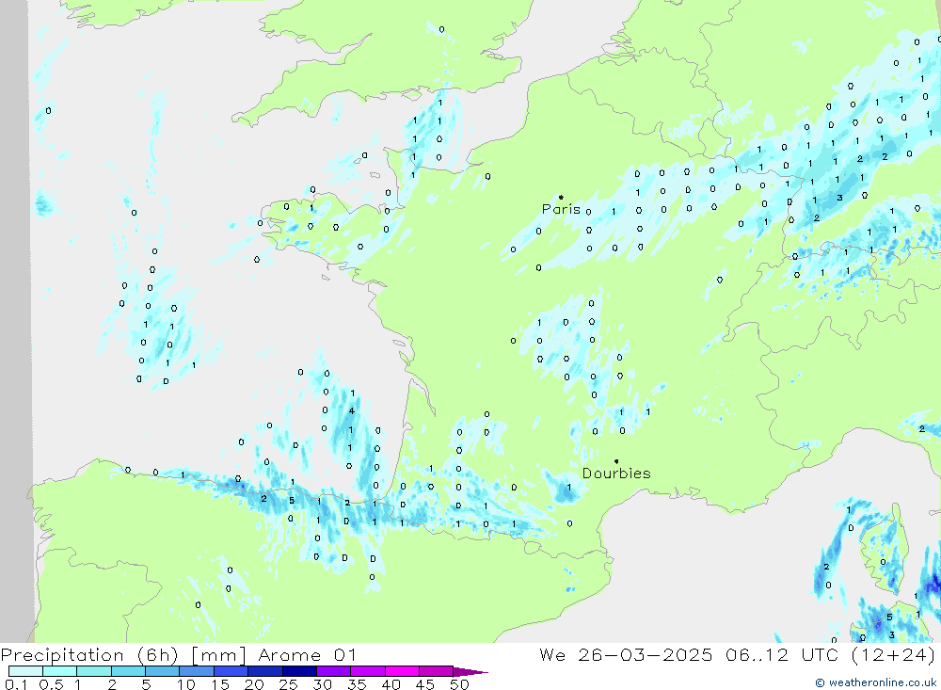Pick the 40–45 mm magenta legend swatch
The image size is (941, 690).
point(402,671)
